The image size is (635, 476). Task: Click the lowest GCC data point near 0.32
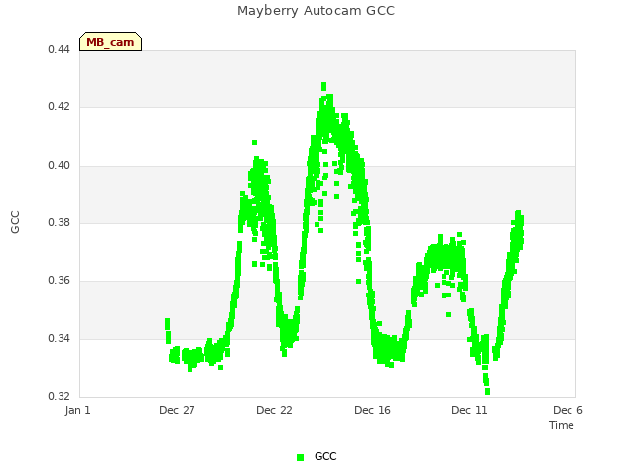point(487,391)
